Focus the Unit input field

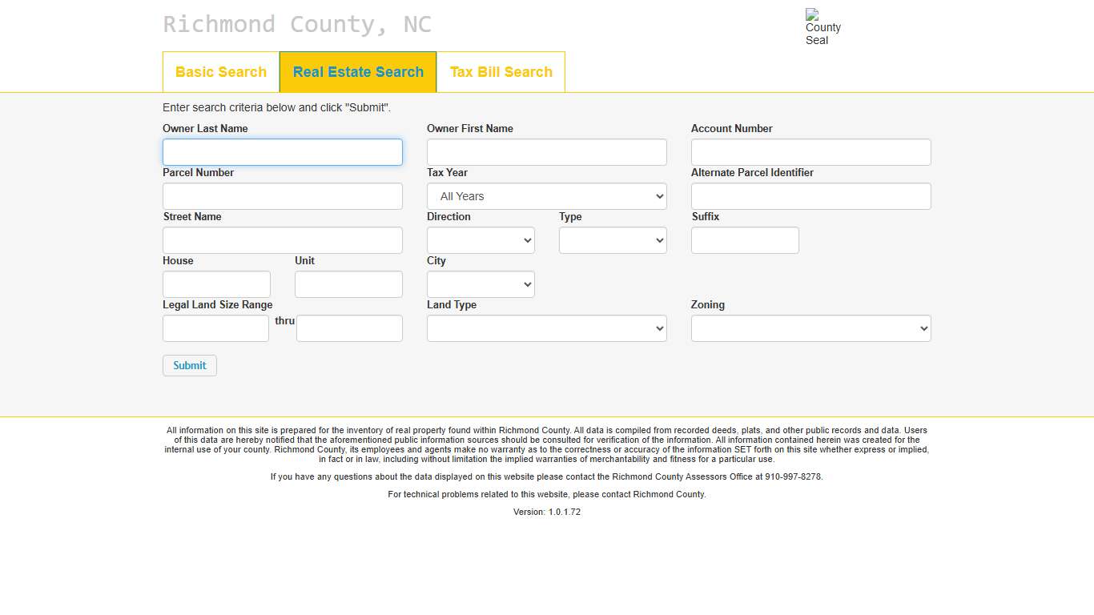pyautogui.click(x=348, y=284)
